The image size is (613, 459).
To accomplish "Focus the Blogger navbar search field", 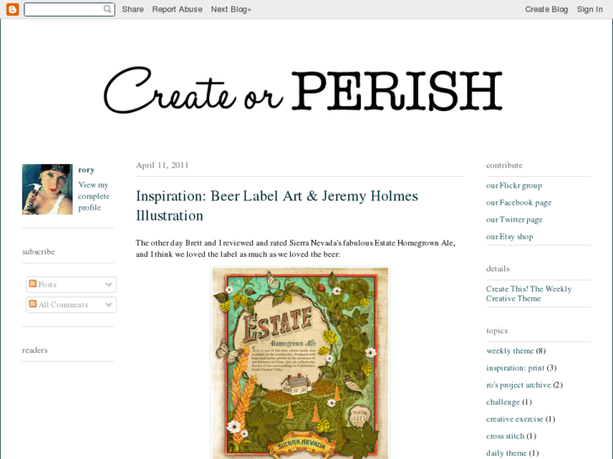I will pyautogui.click(x=69, y=9).
